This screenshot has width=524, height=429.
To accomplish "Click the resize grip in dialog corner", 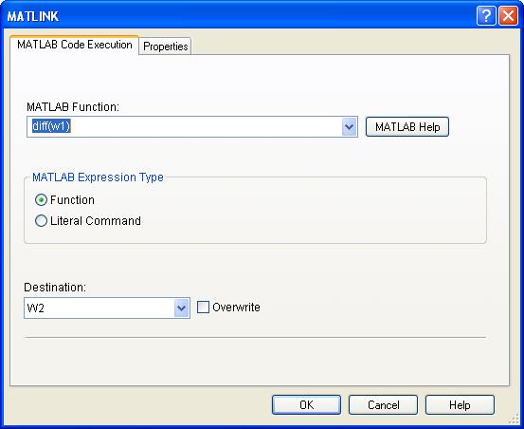I will point(513,420).
